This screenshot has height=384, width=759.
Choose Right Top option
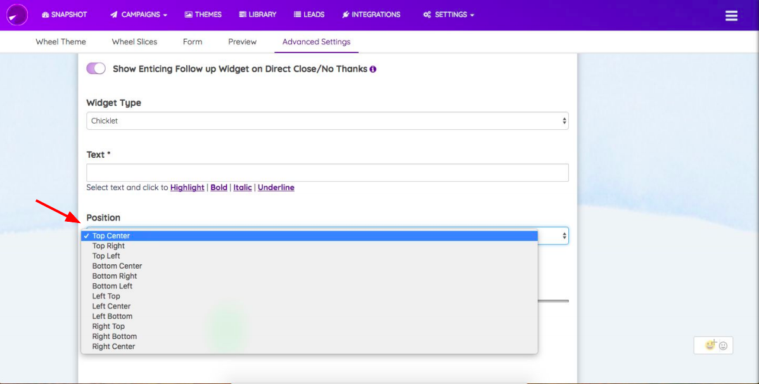310,326
